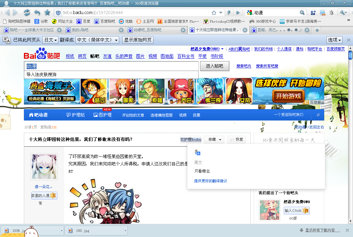Expand the address bar history dropdown arrow
353x237 pixels.
coord(221,13)
